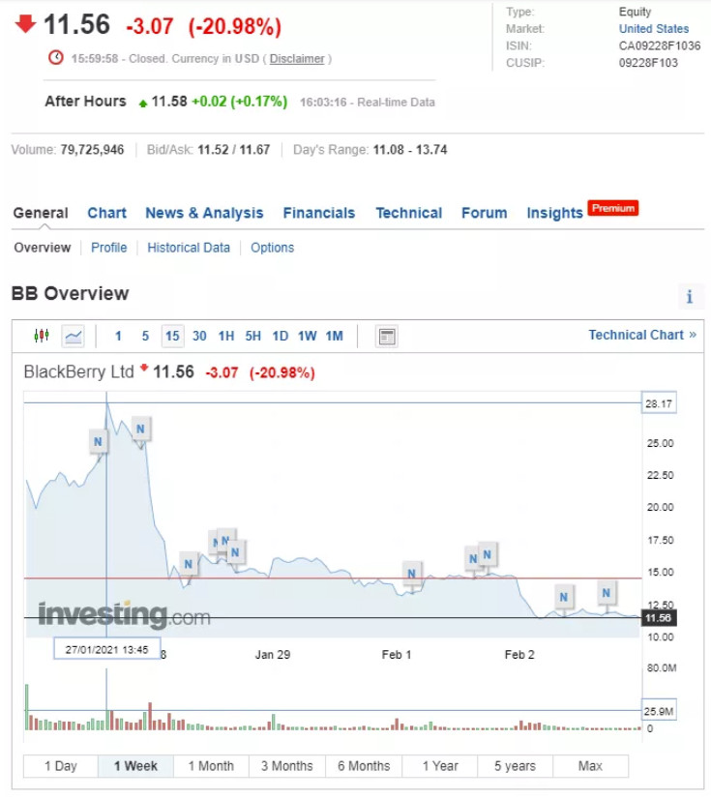Select the Max time range
Screen dimensions: 711x799
[590, 766]
